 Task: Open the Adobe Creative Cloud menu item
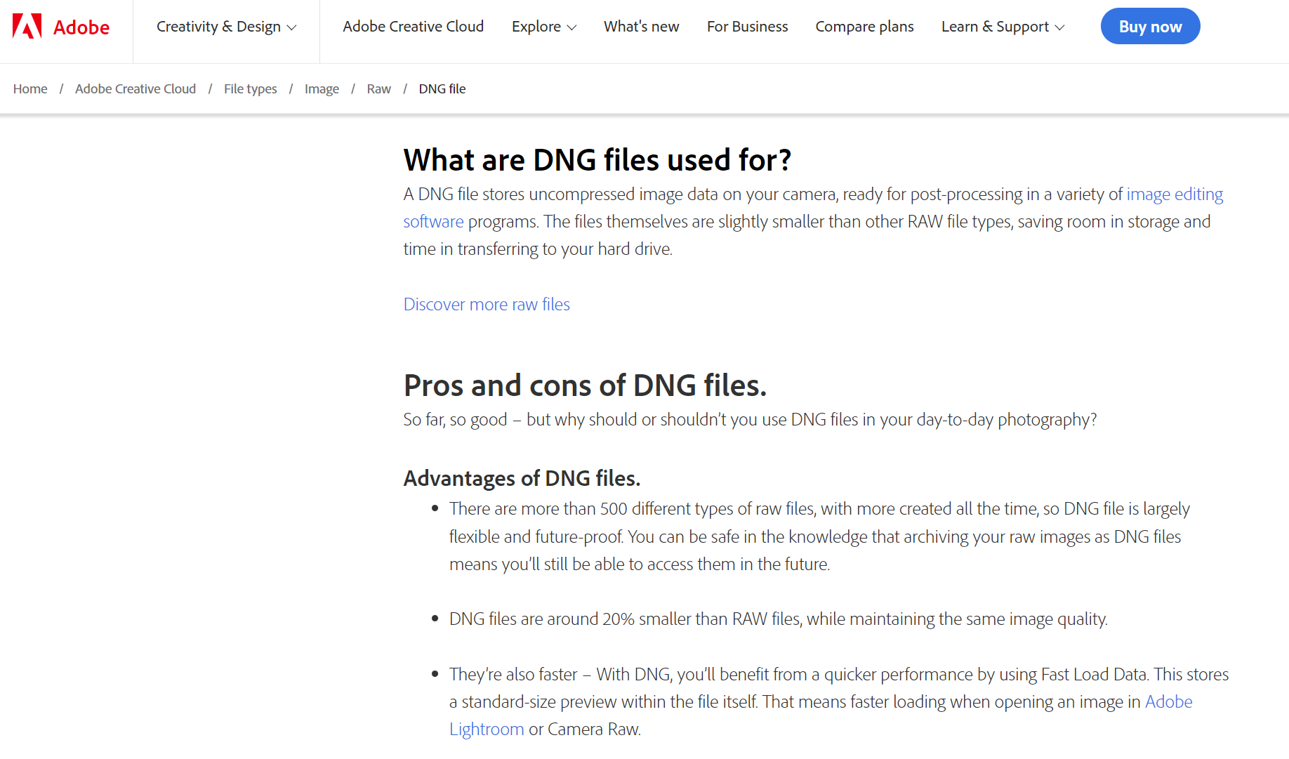coord(413,26)
